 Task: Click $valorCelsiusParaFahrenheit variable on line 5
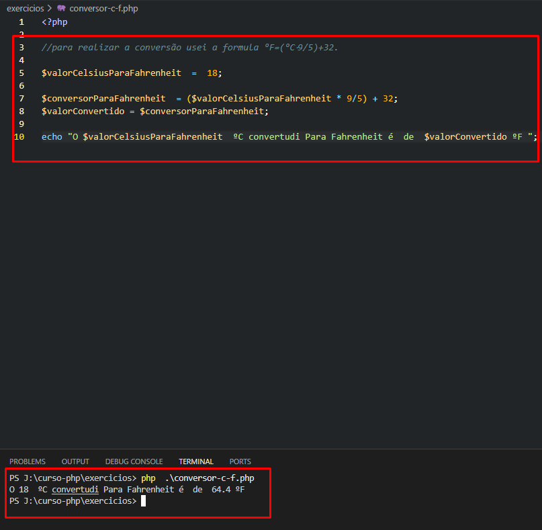click(111, 73)
